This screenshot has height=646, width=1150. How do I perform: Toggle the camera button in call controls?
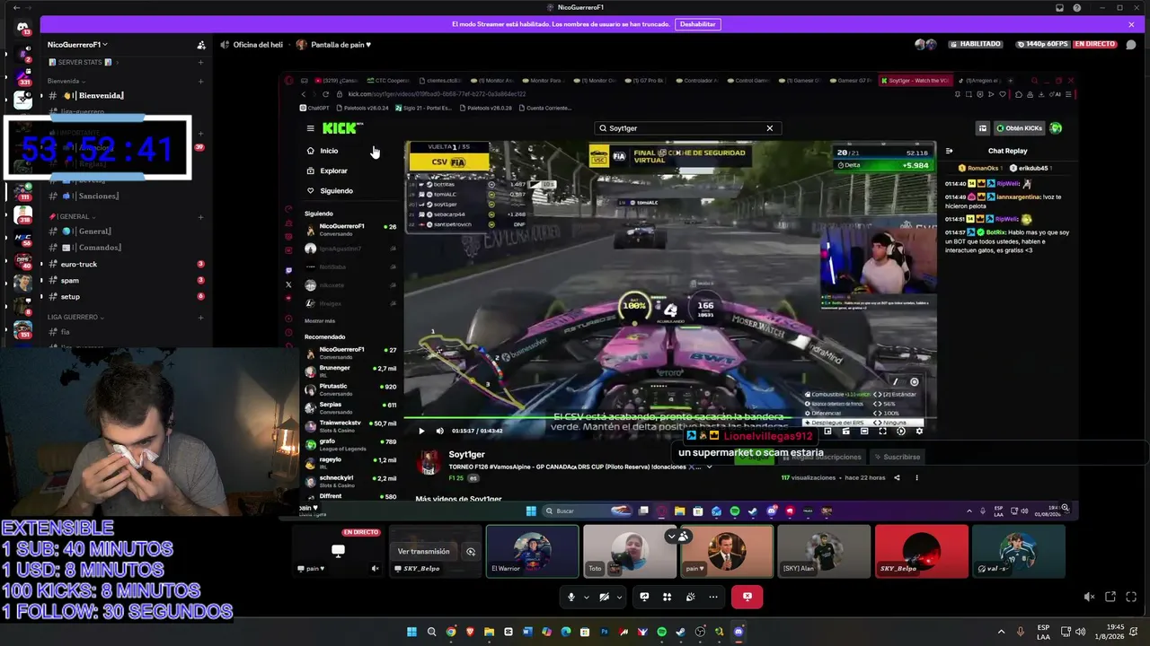(x=605, y=597)
